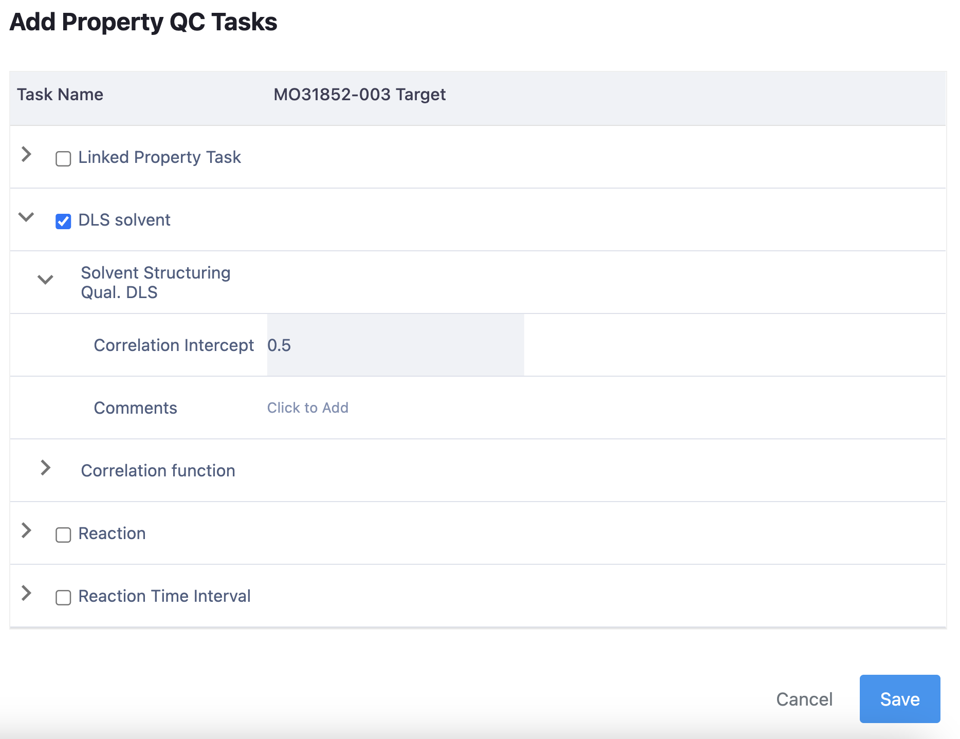960x739 pixels.
Task: Edit the Correlation Intercept value 0.5
Action: [395, 345]
